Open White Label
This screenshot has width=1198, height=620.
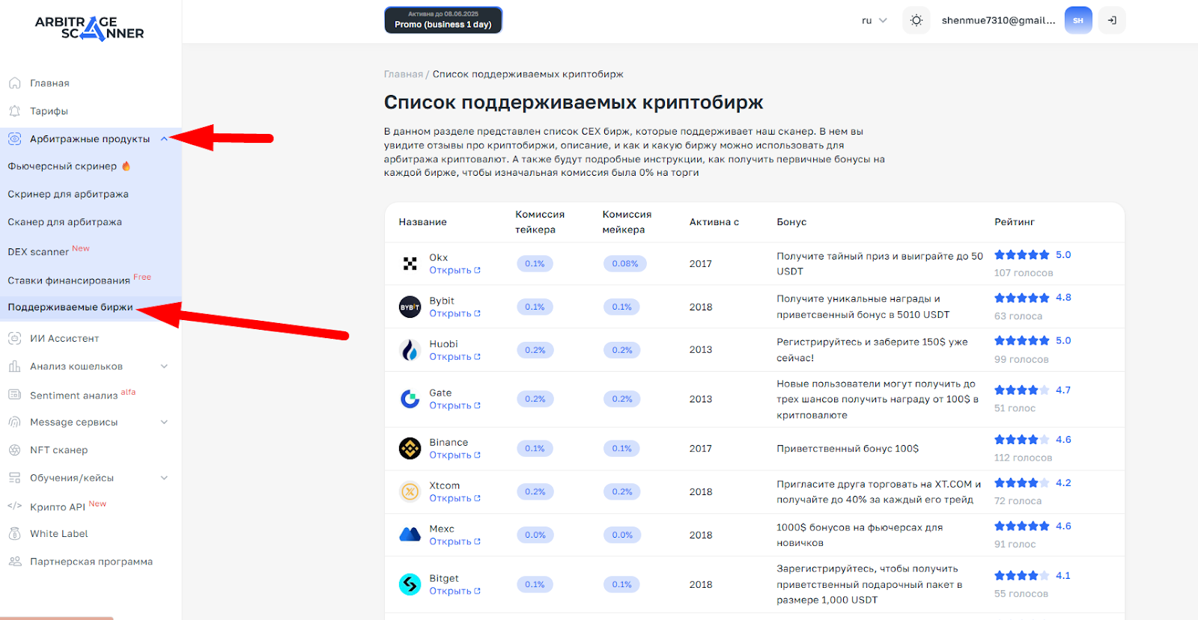point(59,534)
